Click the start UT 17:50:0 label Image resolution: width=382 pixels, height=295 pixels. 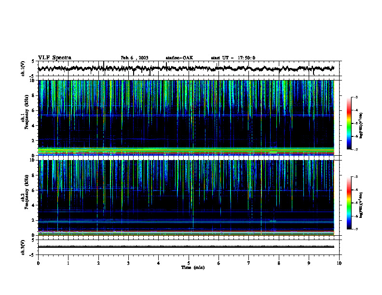coord(233,58)
